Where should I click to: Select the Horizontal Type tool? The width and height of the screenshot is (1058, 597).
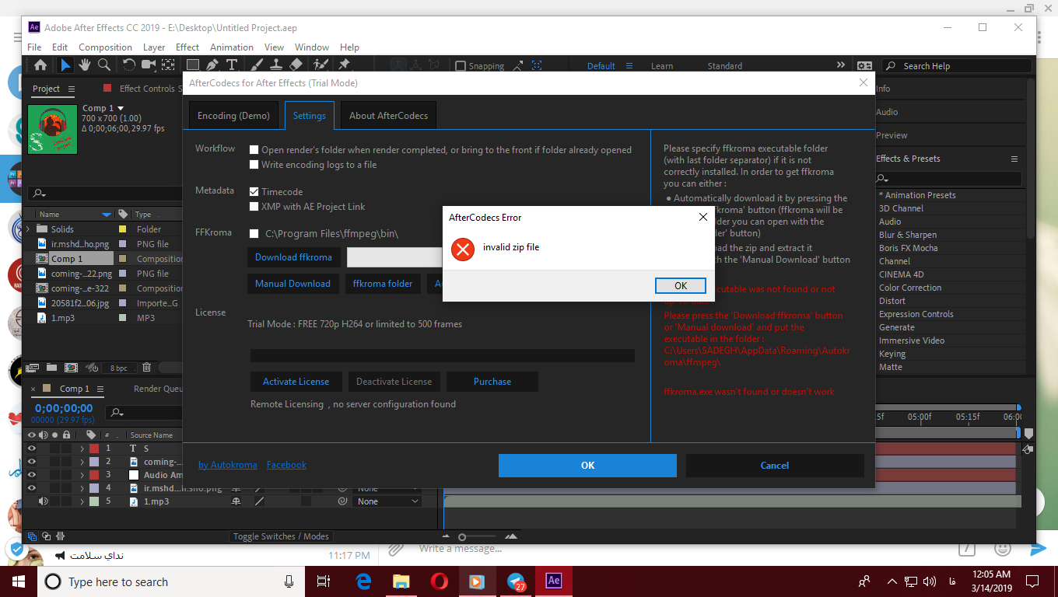232,65
